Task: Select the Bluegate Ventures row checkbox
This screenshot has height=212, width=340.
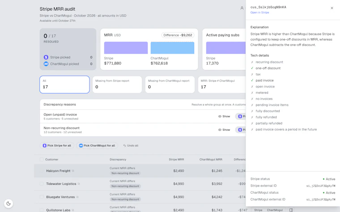Action: click(x=42, y=197)
